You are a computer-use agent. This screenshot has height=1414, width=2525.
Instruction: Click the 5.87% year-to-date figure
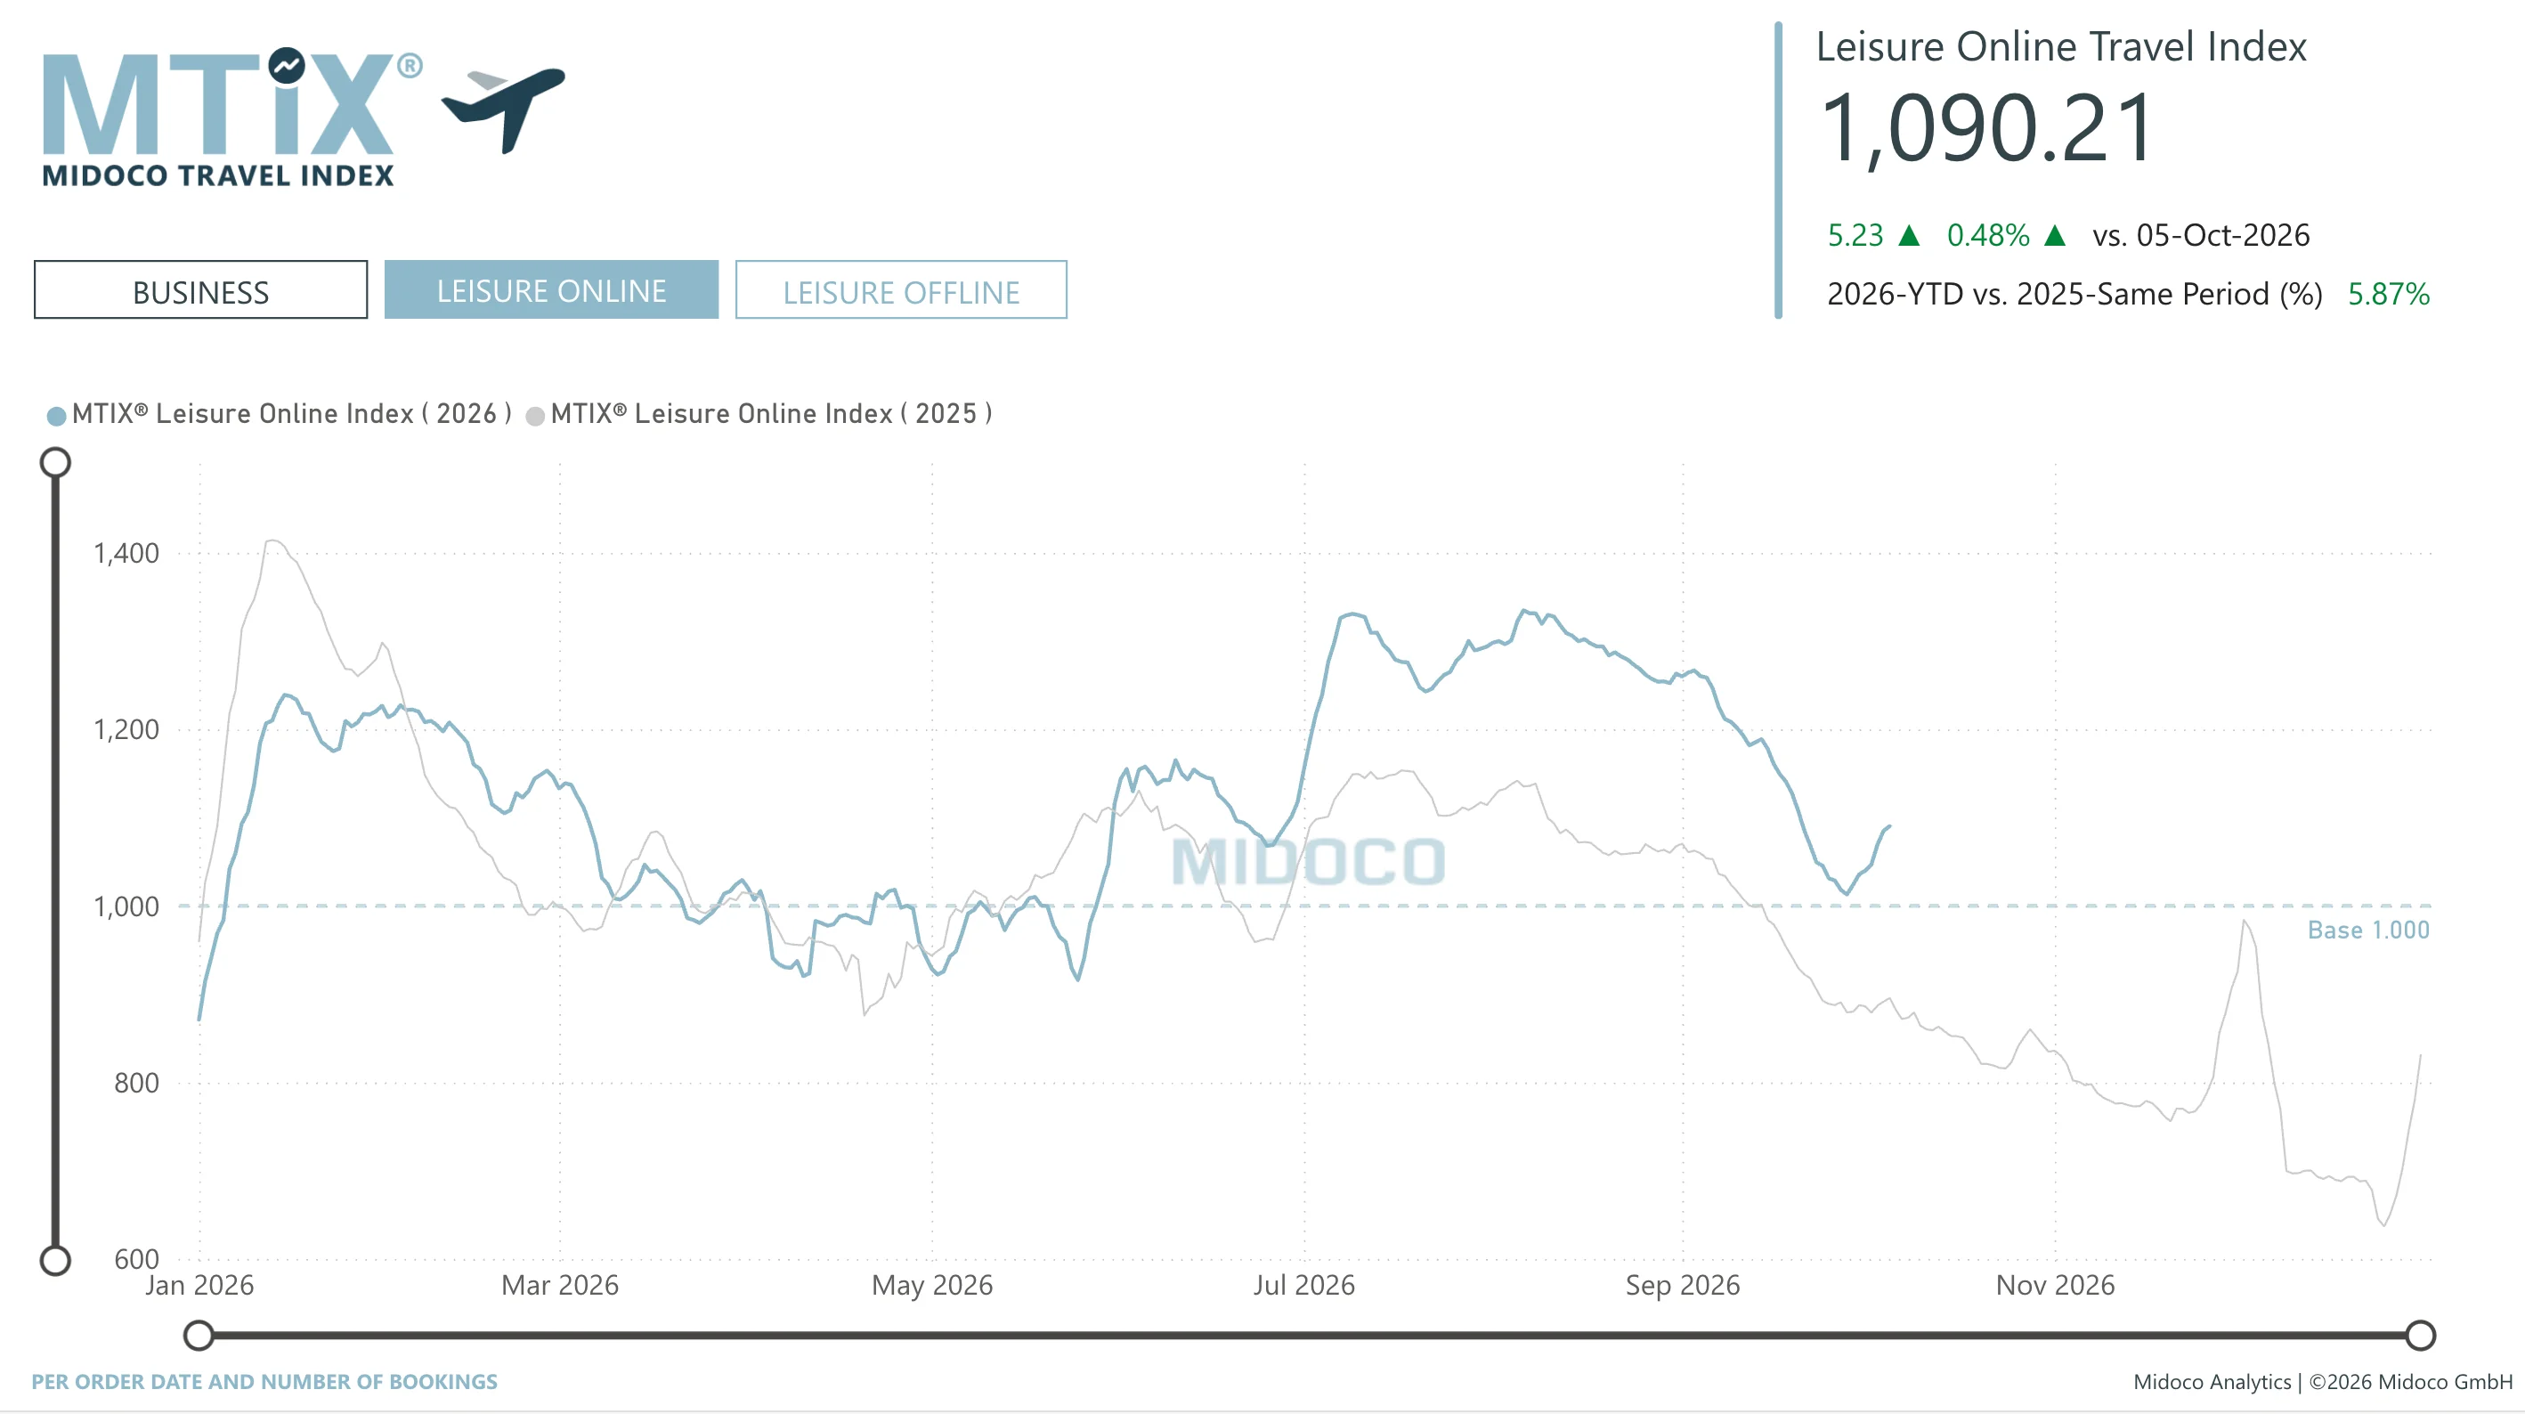click(x=2389, y=294)
